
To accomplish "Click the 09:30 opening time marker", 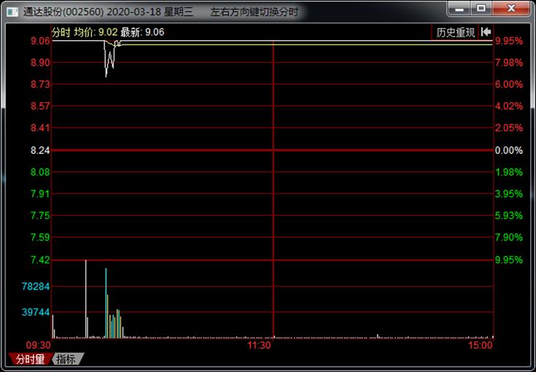I will (39, 345).
